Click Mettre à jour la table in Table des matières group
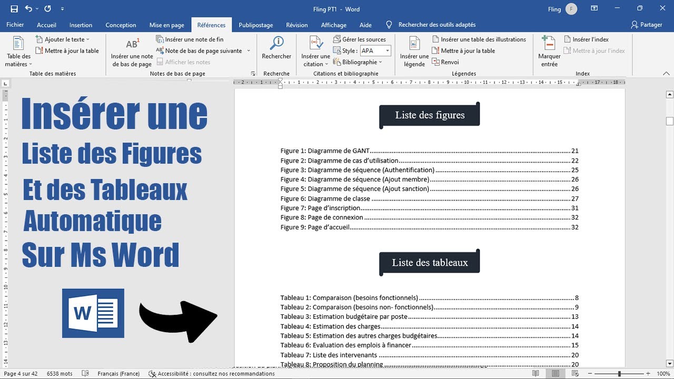Screen dimensions: 674x379 67,51
